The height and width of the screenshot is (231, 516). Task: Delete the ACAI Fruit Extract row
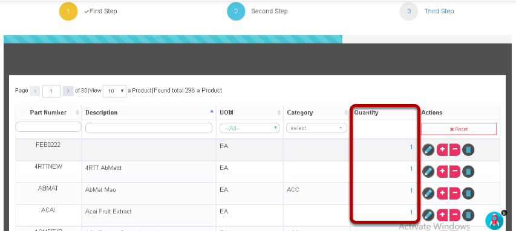[468, 215]
